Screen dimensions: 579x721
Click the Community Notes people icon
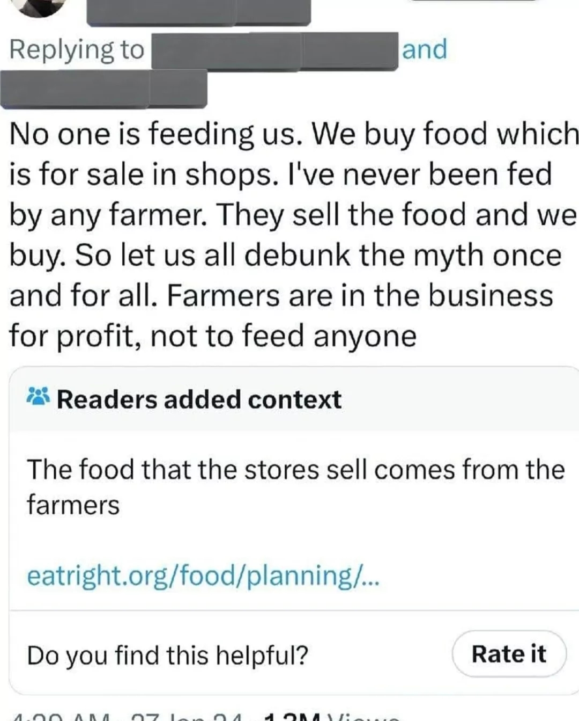[x=39, y=397]
